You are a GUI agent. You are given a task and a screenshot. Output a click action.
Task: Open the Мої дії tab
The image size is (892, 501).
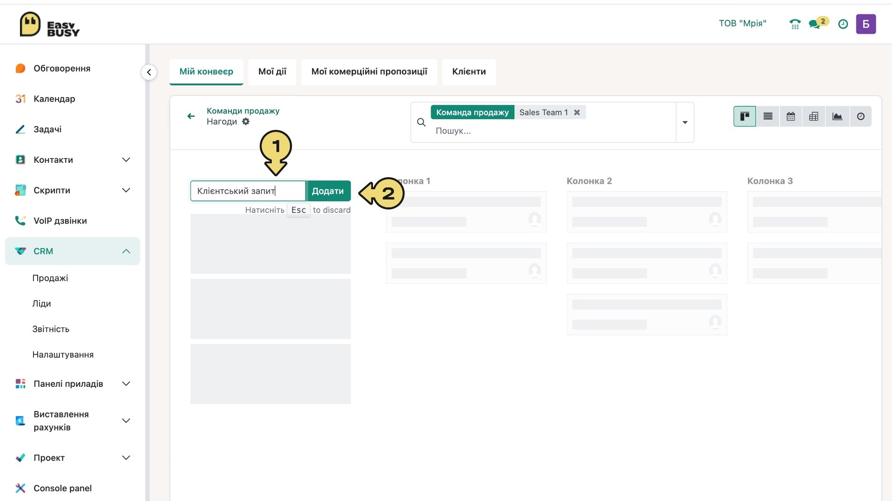[x=272, y=72]
